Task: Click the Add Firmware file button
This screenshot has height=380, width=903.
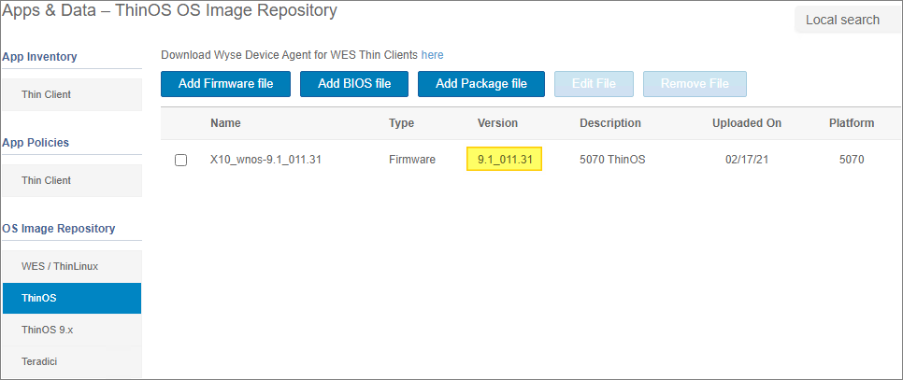Action: pyautogui.click(x=225, y=83)
